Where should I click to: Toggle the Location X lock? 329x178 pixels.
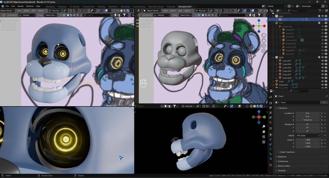coord(321,113)
